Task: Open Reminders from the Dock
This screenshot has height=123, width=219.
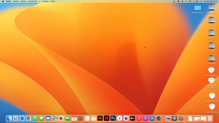Action: 87,118
